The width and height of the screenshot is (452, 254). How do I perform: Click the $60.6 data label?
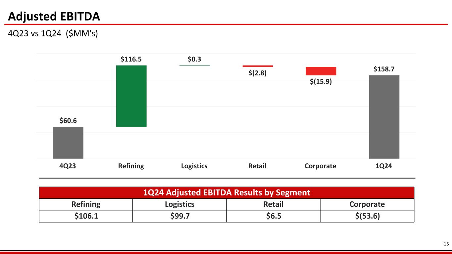coord(68,121)
